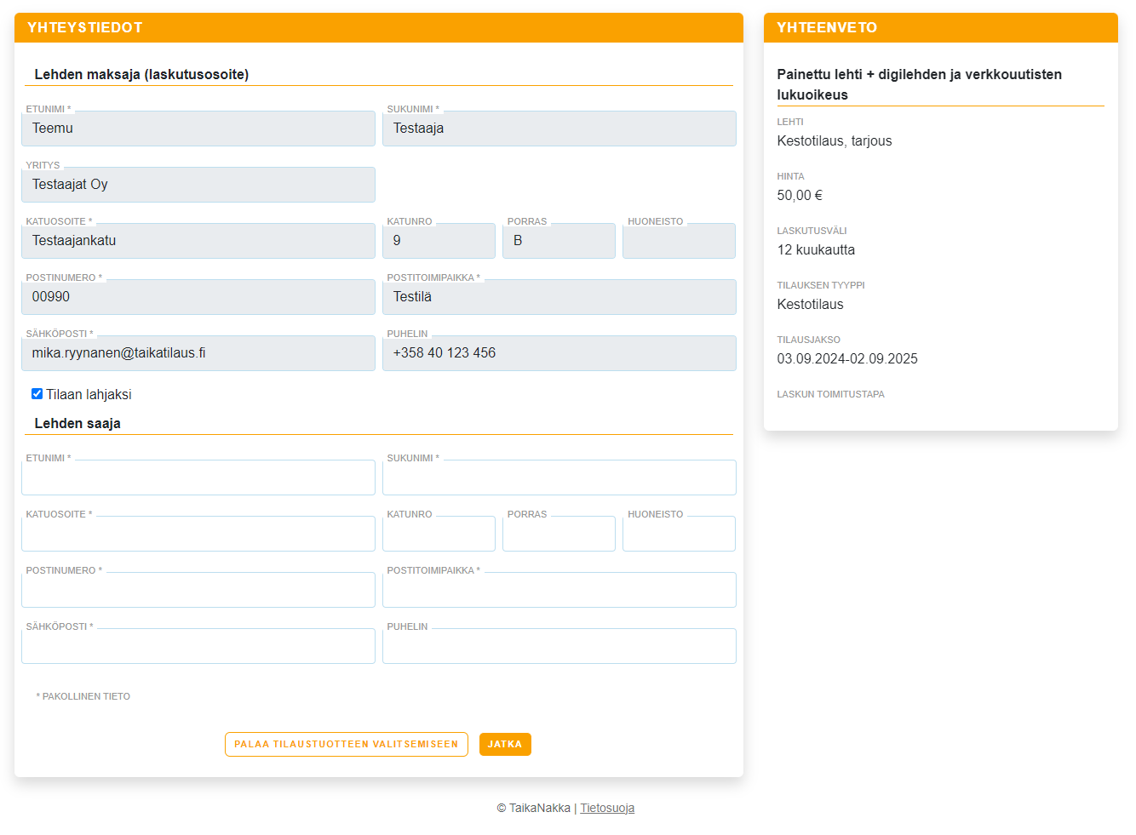Focus recipient's empty Huoneisto field
This screenshot has width=1136, height=835.
coord(679,534)
